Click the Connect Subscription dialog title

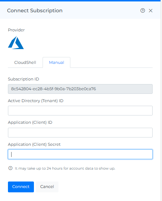[35, 10]
